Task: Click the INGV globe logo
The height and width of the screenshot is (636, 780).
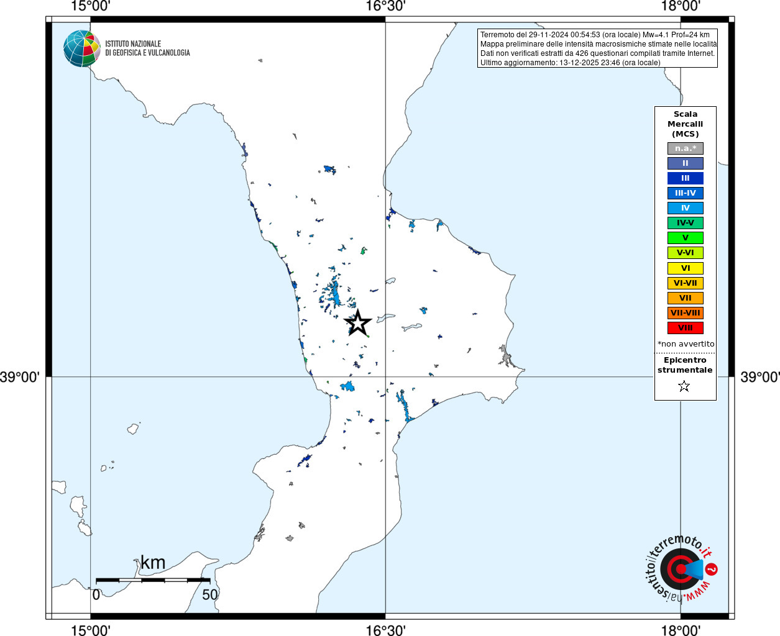Action: [x=82, y=48]
